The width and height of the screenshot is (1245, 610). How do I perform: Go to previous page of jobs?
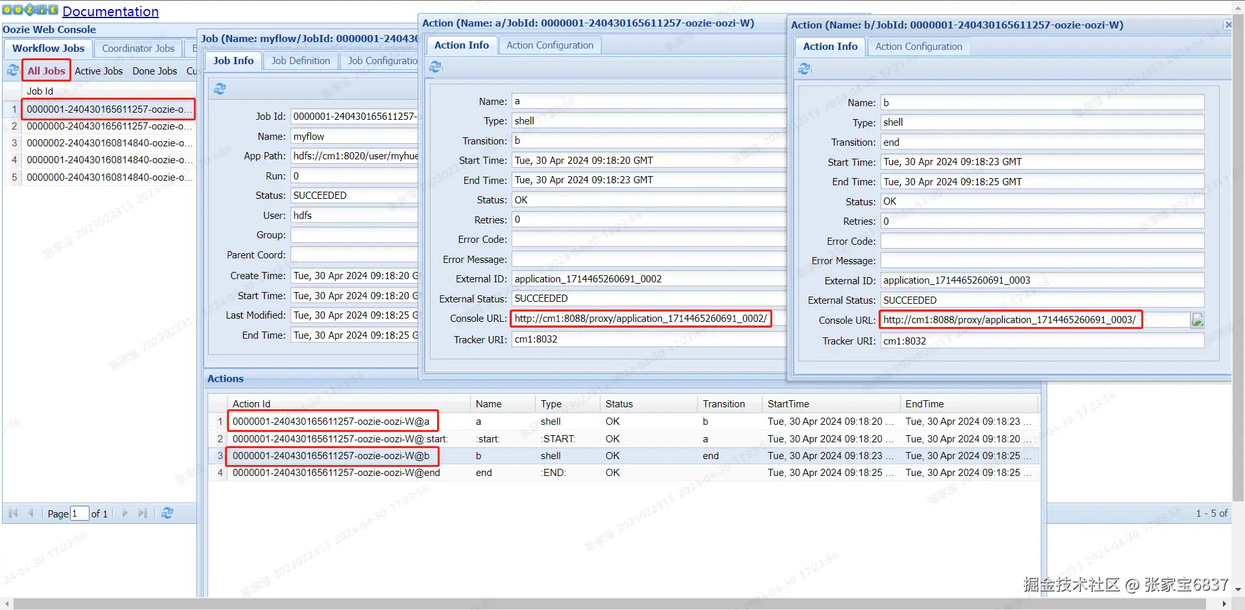[30, 513]
